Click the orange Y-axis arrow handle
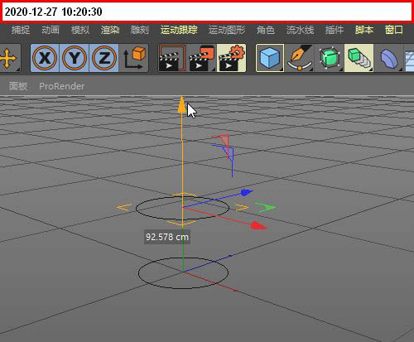This screenshot has width=414, height=342. coord(181,105)
